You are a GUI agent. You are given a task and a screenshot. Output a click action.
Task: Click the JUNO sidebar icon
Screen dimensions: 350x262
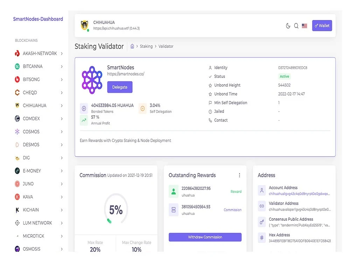17,184
